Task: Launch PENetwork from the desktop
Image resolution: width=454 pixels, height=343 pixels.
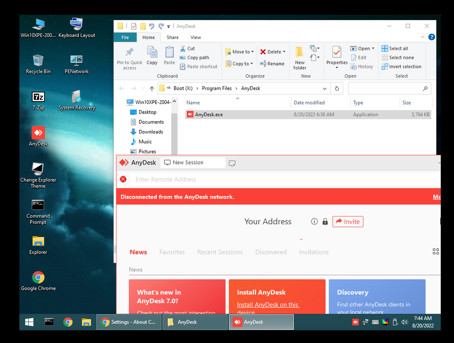Action: click(x=76, y=64)
